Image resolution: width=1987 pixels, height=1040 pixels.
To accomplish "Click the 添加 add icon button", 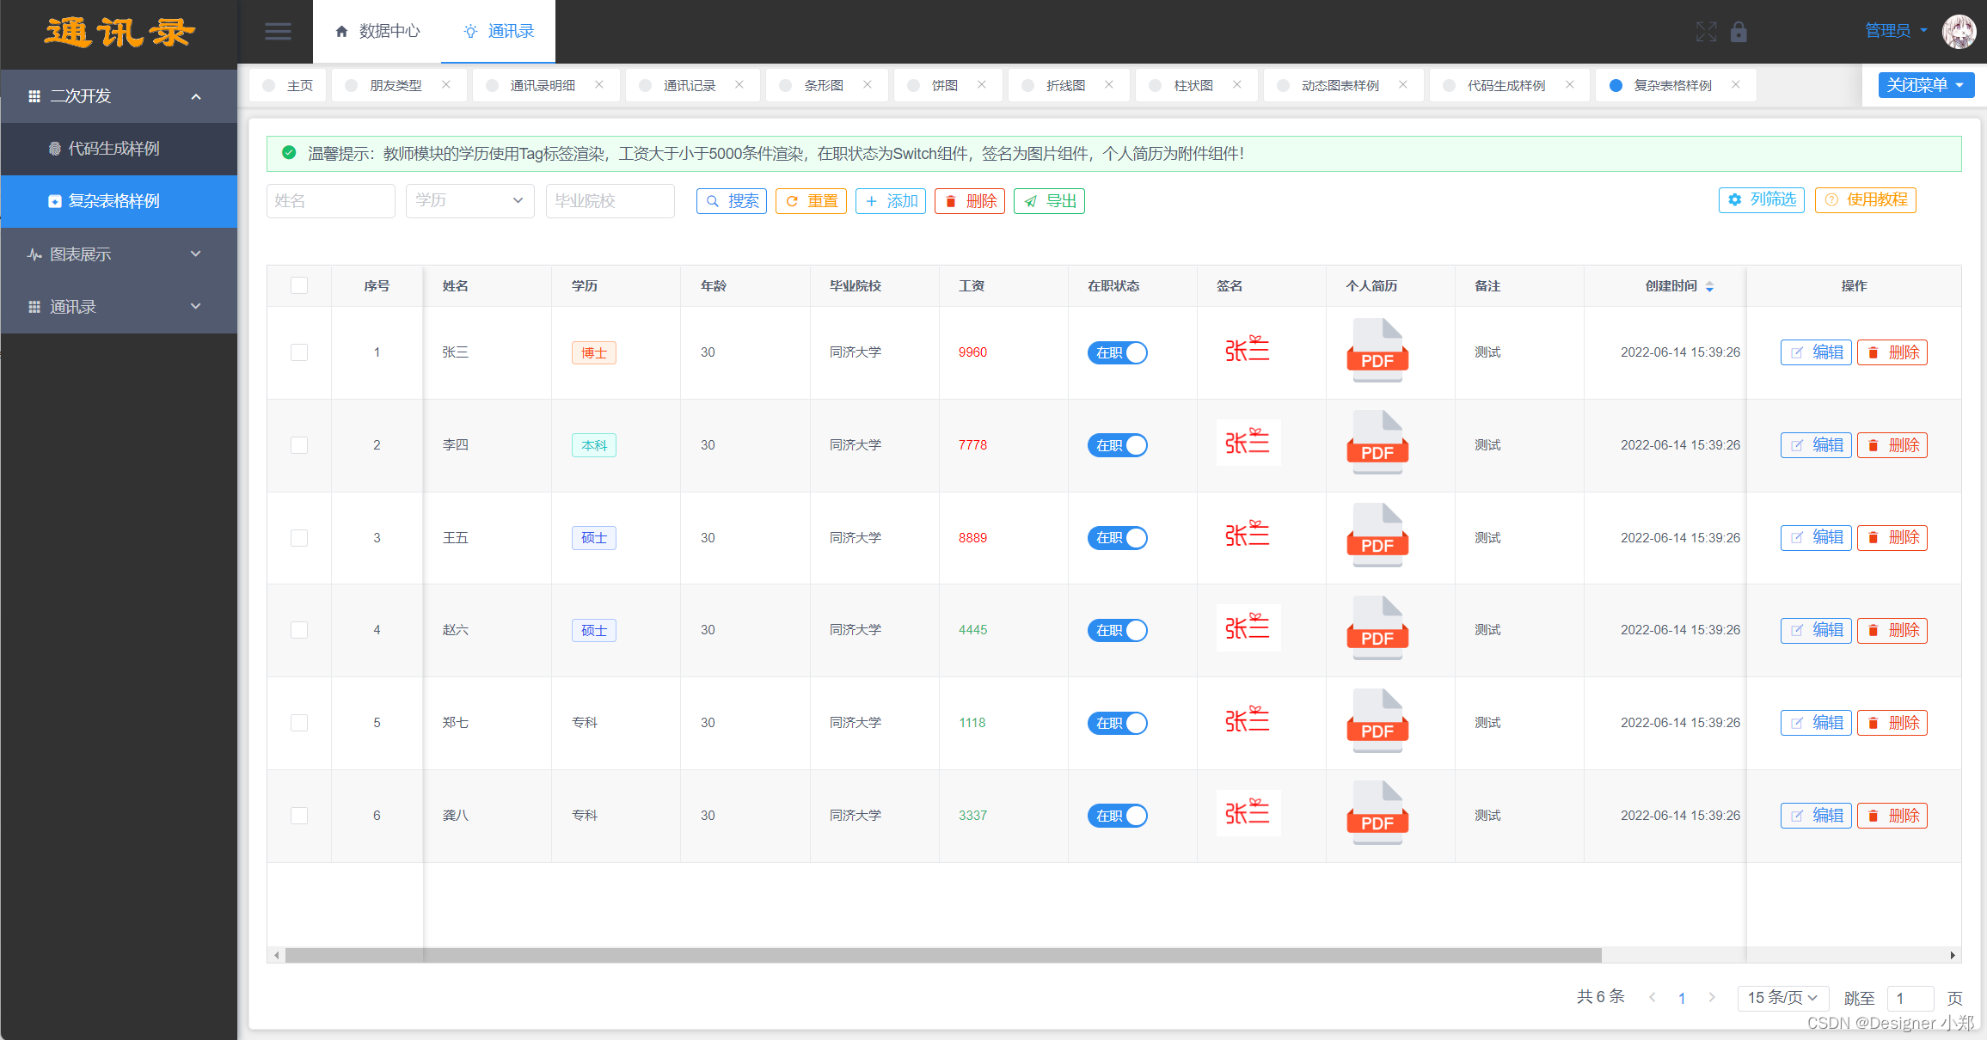I will 890,200.
